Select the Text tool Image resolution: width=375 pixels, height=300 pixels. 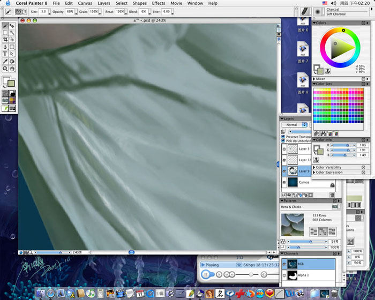(5, 54)
